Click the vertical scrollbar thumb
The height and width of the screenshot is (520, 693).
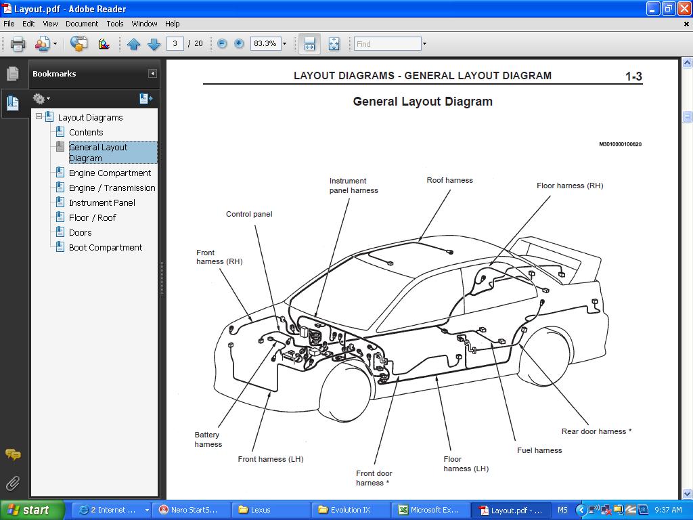click(687, 116)
